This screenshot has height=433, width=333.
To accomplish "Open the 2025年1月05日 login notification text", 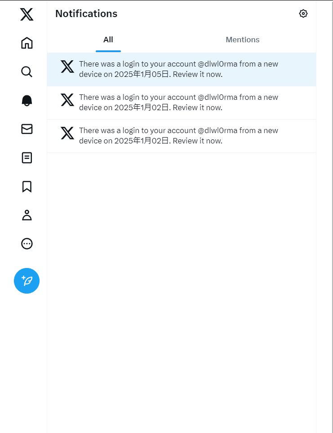I will (x=178, y=69).
